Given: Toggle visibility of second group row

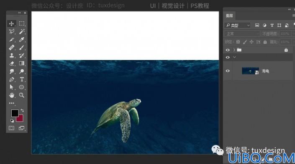Looking at the screenshot, I should [x=228, y=57].
